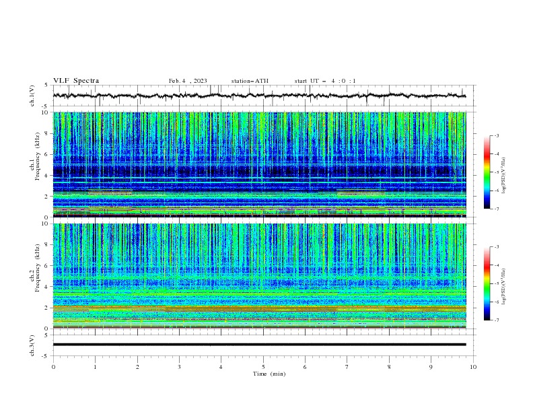Click the "8" kHz tick of ch.1 spectrogram

coord(47,133)
